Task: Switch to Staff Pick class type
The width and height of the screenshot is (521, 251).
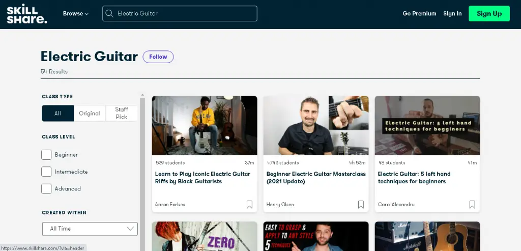Action: click(x=122, y=114)
